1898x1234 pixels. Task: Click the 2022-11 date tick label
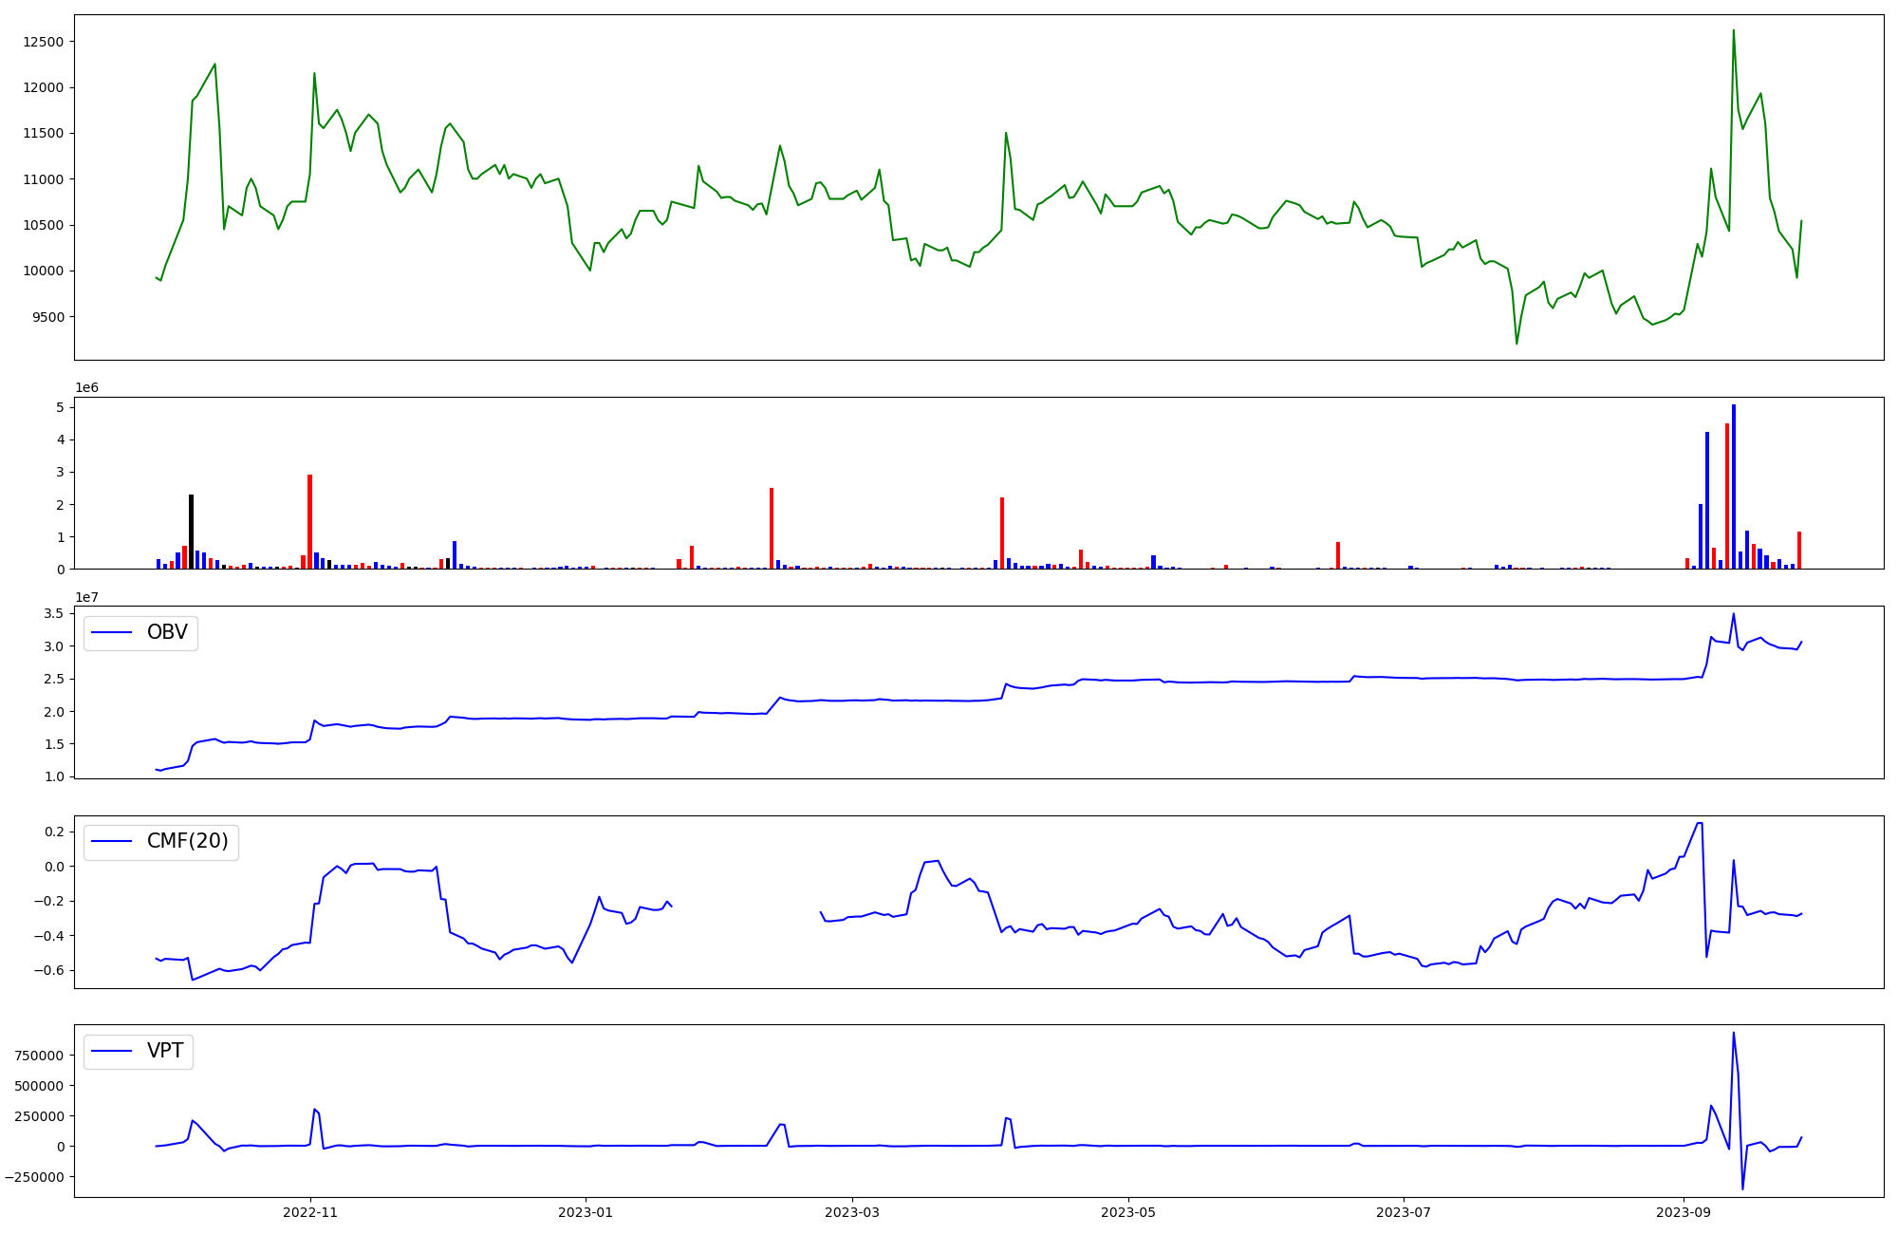pyautogui.click(x=310, y=1212)
